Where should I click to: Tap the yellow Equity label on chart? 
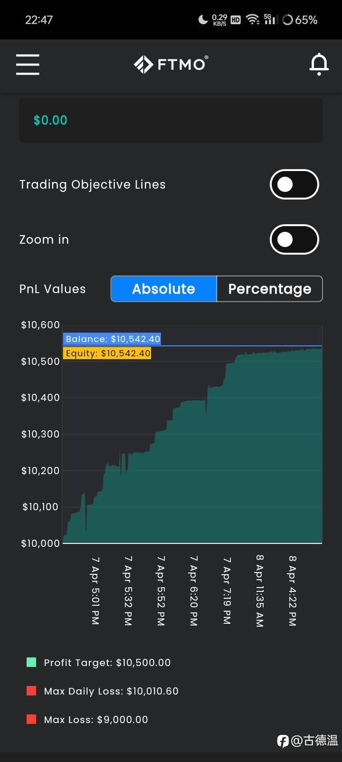click(107, 353)
